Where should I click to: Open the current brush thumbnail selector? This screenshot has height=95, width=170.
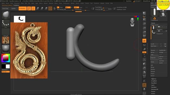pyautogui.click(x=6, y=15)
